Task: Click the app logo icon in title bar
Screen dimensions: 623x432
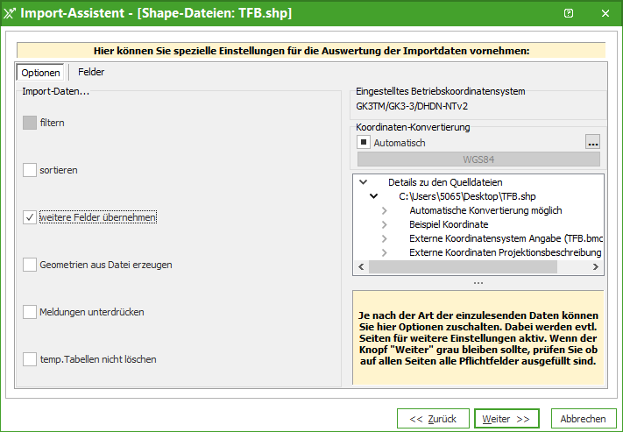Action: (11, 13)
